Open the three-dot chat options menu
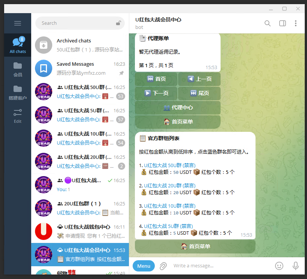 296,23
